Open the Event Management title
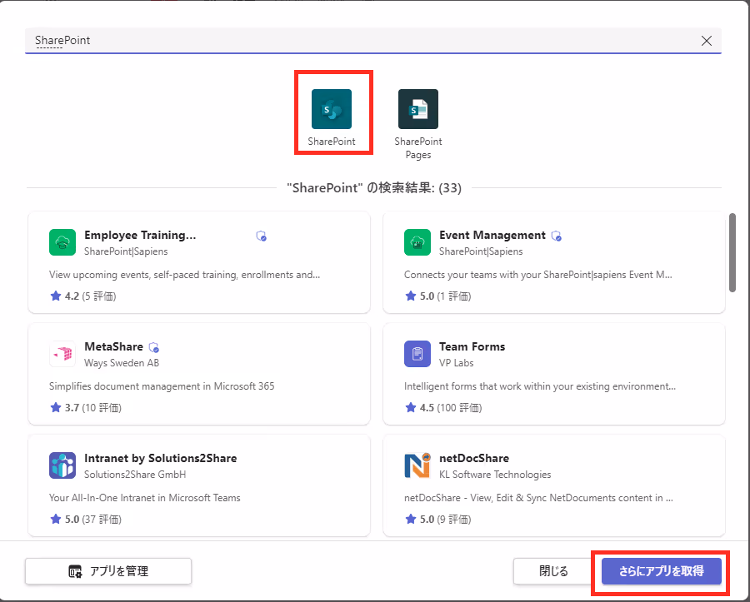Image resolution: width=750 pixels, height=602 pixels. [x=492, y=235]
